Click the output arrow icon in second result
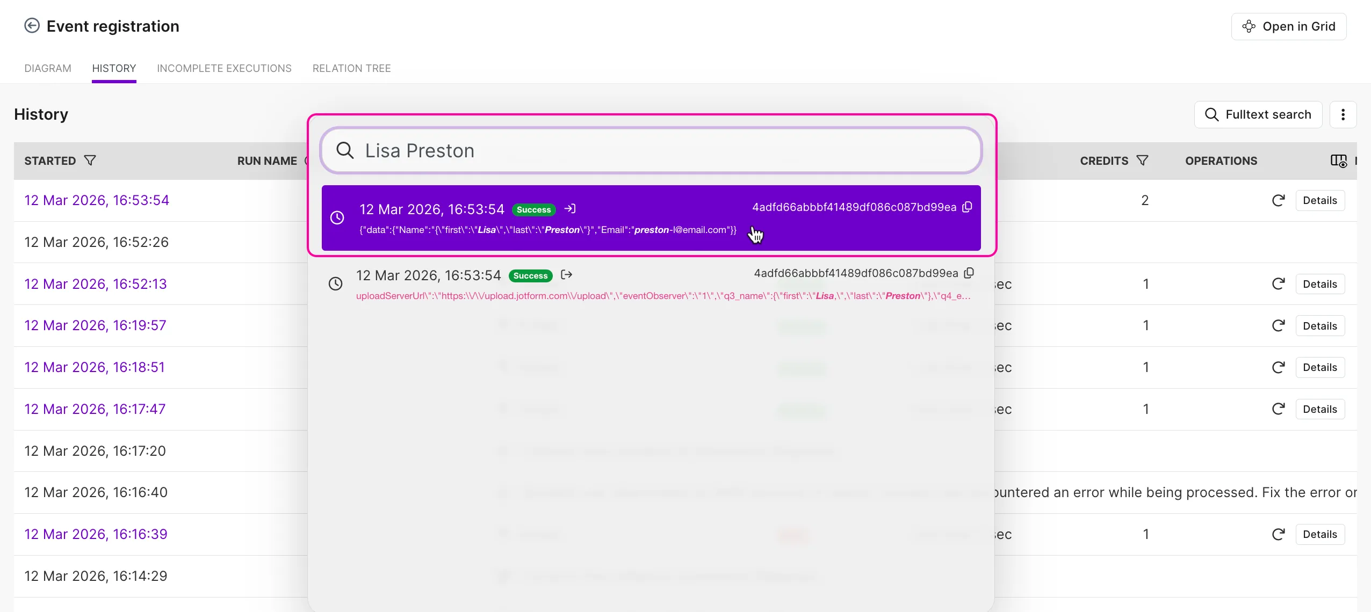The width and height of the screenshot is (1371, 612). coord(567,275)
